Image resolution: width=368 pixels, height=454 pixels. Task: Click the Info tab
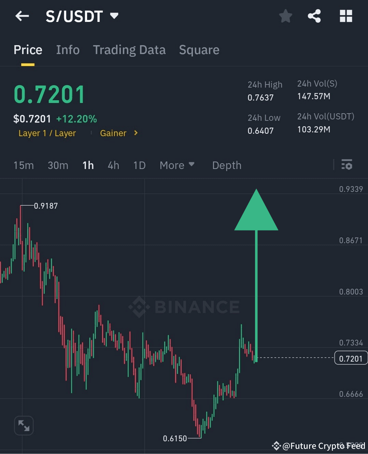click(68, 50)
